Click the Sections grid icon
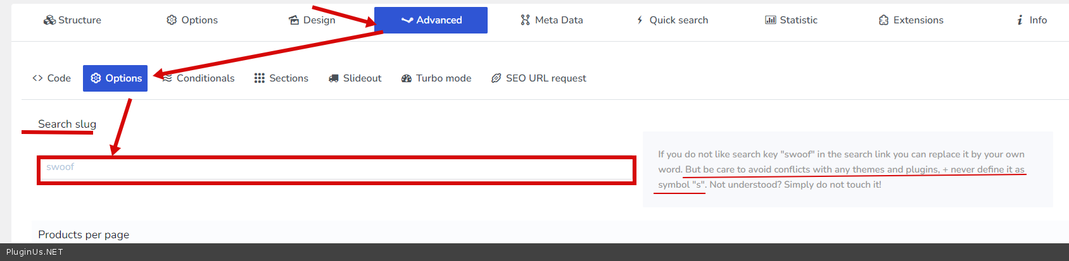The image size is (1069, 261). [260, 78]
